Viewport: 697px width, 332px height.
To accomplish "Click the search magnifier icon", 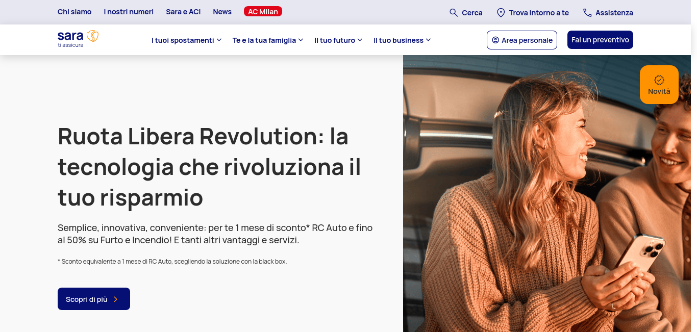I will click(453, 12).
